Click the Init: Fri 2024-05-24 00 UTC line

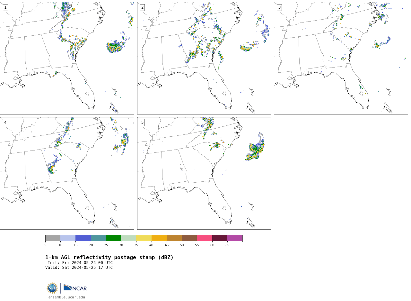tap(80, 263)
